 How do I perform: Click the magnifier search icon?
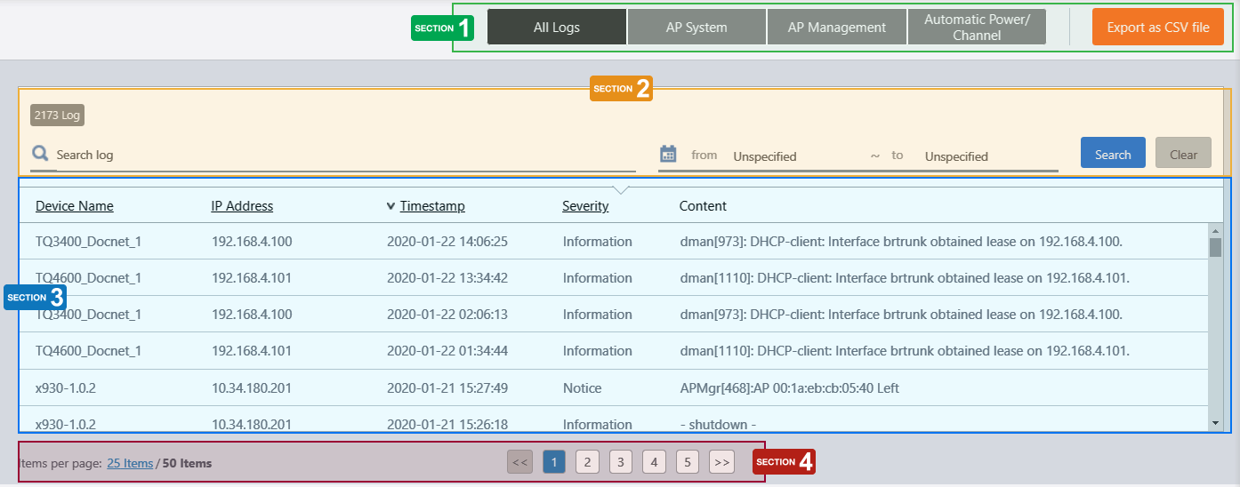40,154
